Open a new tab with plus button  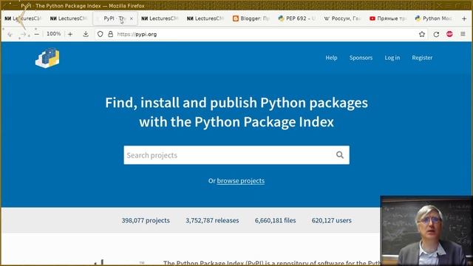pyautogui.click(x=464, y=18)
